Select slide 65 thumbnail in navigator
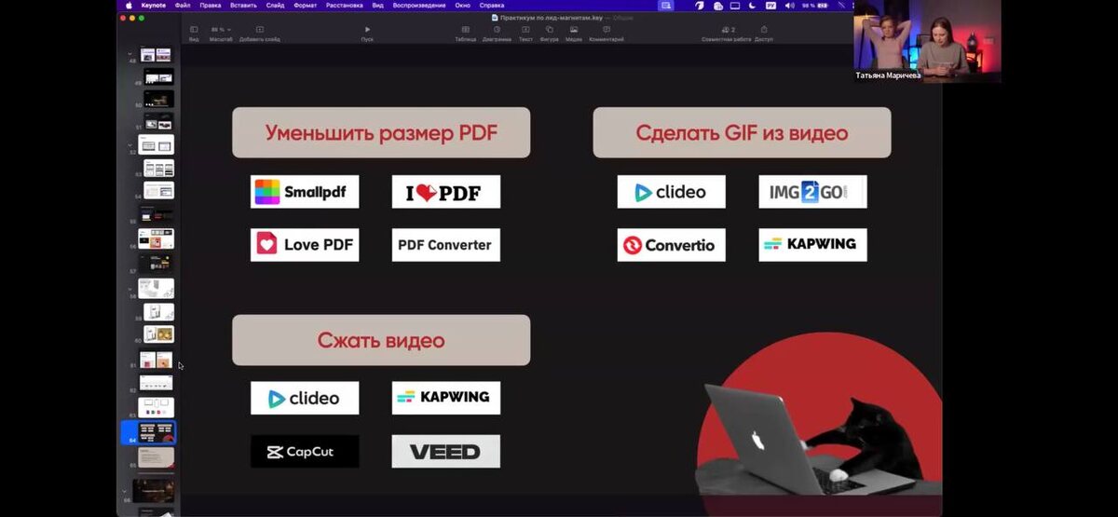Viewport: 1118px width, 517px height. [x=156, y=456]
